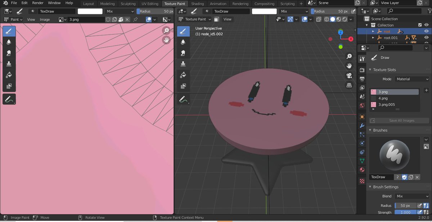Open Texture Slots Mode Material dropdown
The height and width of the screenshot is (222, 432).
pos(412,79)
